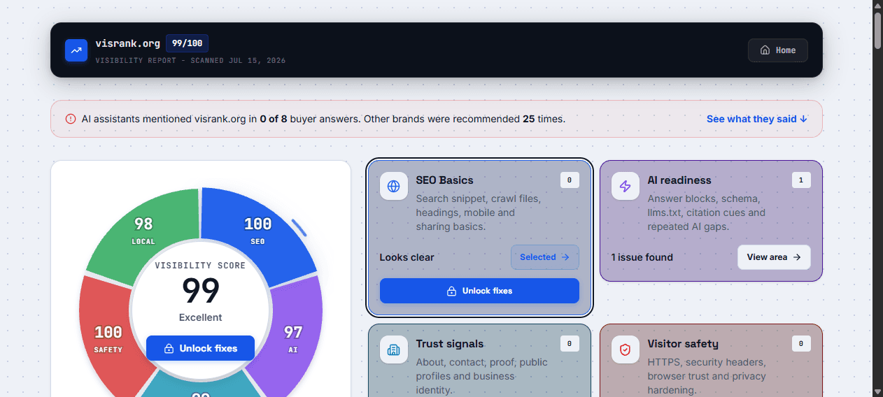
Task: Click the Visitor safety card heading
Action: tap(683, 343)
